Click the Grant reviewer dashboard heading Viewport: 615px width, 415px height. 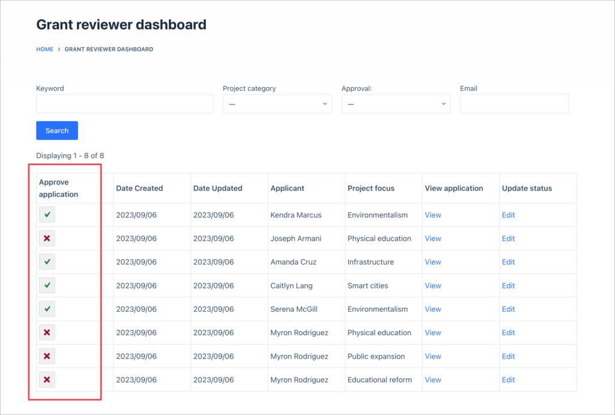click(x=121, y=24)
